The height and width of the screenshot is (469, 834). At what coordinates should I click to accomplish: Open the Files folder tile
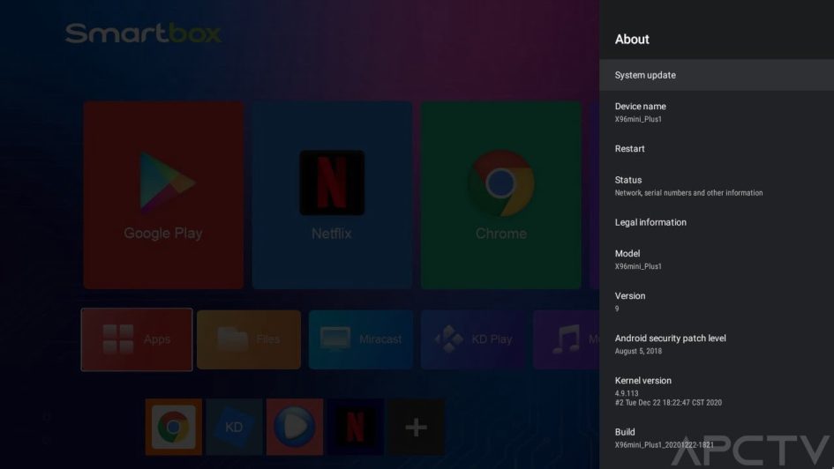point(249,339)
